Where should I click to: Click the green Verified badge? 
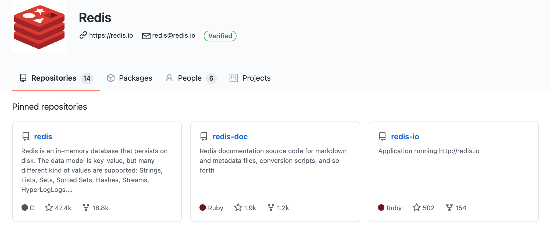pyautogui.click(x=220, y=36)
